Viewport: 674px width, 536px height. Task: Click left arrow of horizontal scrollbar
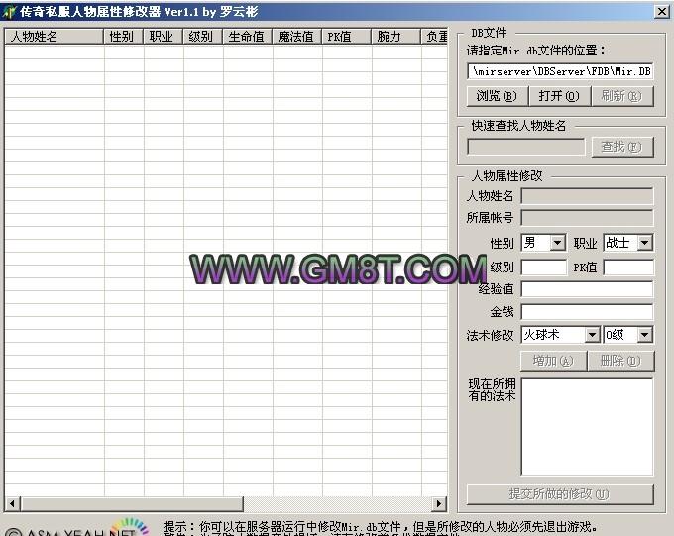coord(11,503)
